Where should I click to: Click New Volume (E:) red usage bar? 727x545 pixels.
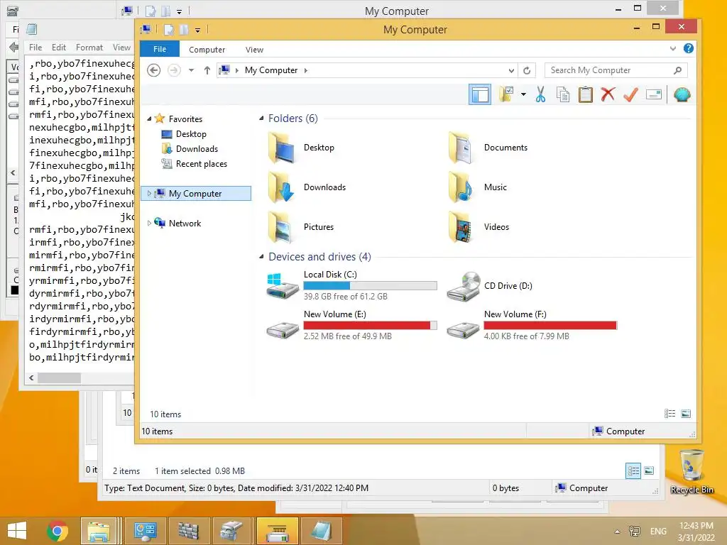[x=370, y=325]
